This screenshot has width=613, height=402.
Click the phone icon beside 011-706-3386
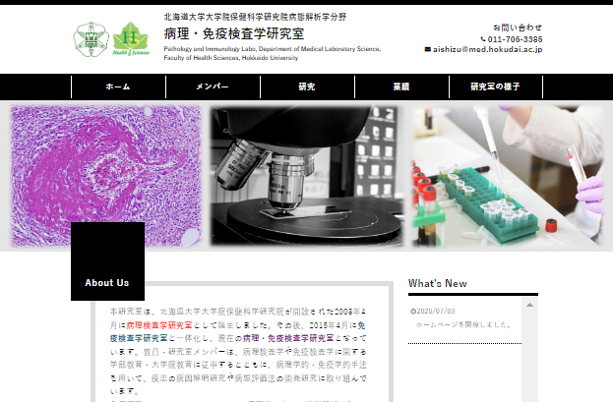pos(483,39)
